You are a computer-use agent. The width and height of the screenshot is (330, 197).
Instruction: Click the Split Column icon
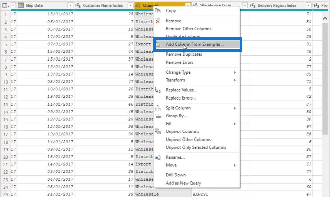(158, 108)
